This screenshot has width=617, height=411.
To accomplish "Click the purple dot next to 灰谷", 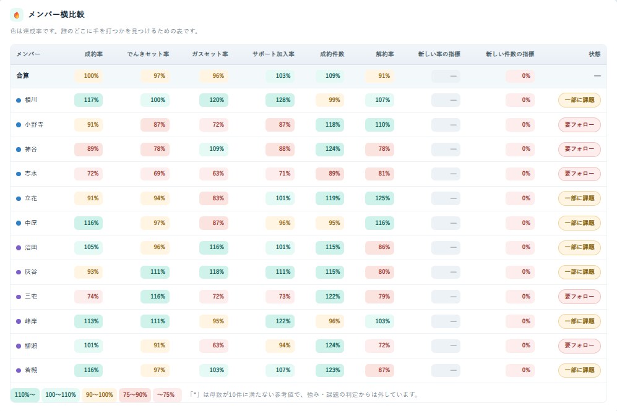I will 19,272.
